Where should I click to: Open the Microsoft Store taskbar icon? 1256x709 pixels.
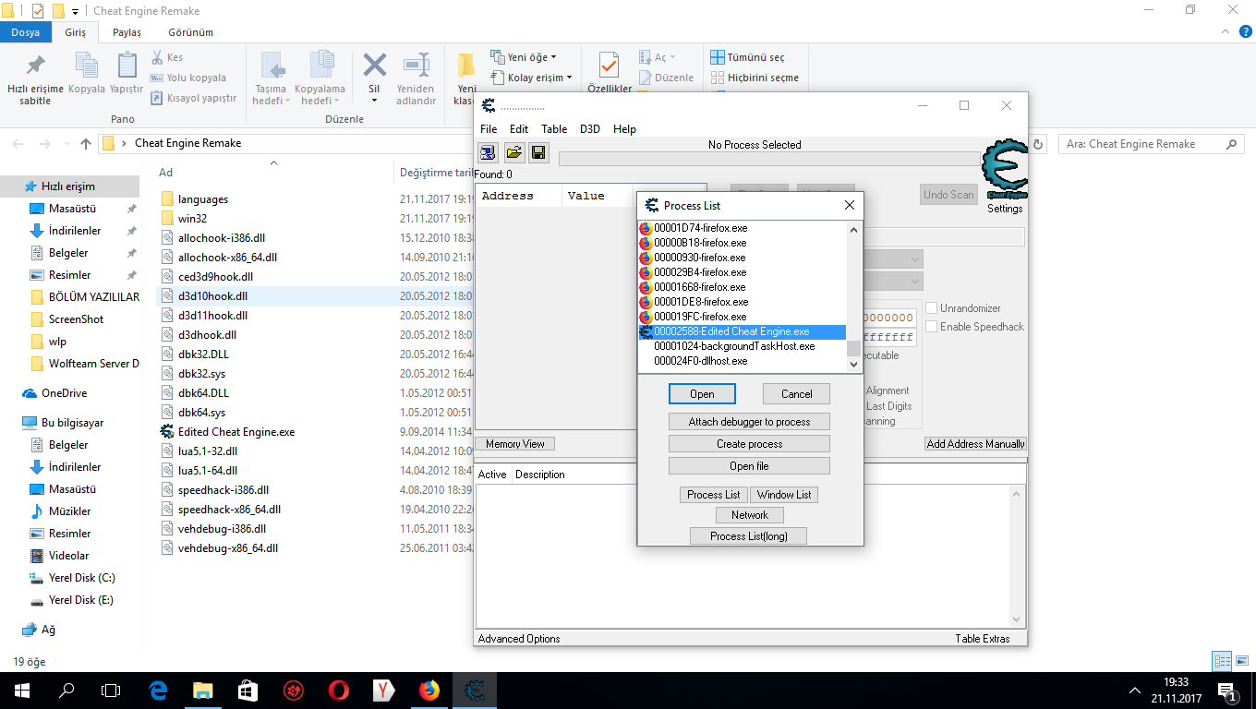pos(248,690)
